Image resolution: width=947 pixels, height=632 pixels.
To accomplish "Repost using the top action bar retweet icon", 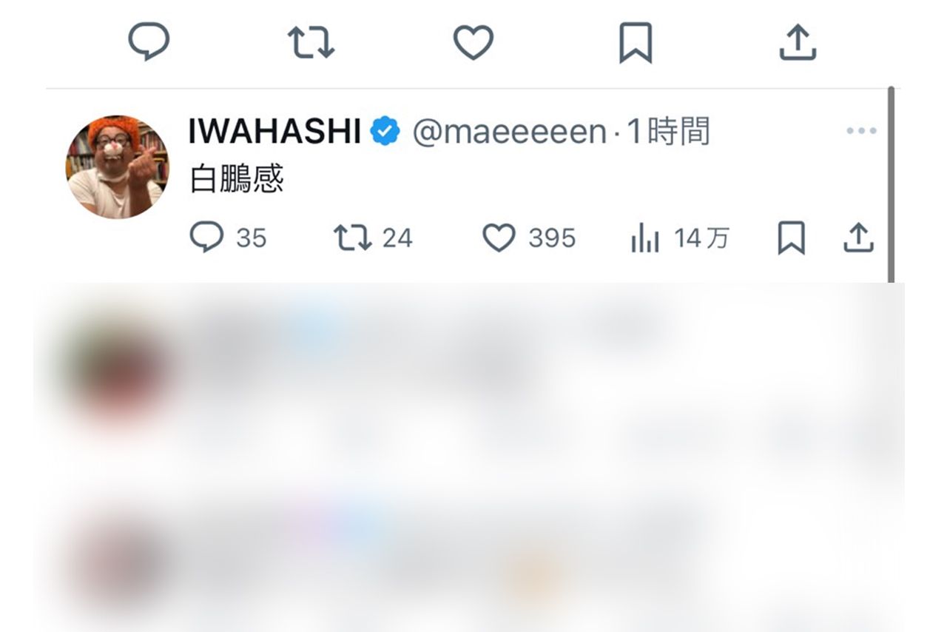I will [x=311, y=42].
